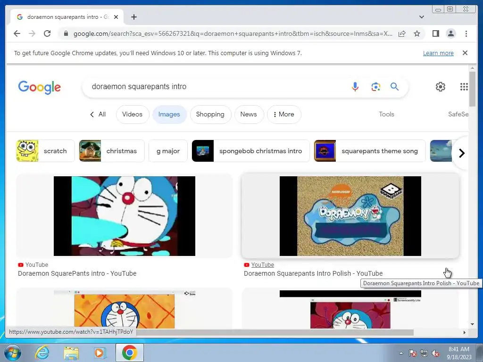The image size is (483, 362).
Task: Start voice search with microphone icon
Action: pos(355,87)
